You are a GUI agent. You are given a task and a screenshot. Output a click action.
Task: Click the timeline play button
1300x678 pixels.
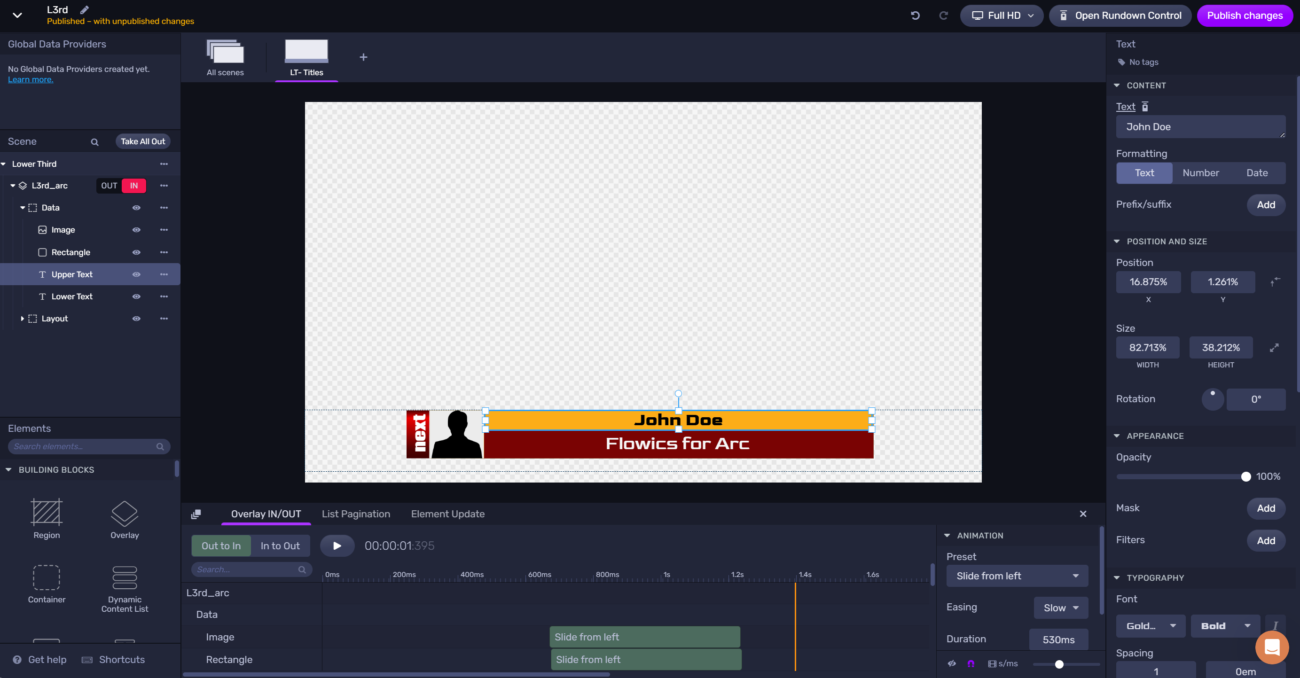click(x=337, y=546)
